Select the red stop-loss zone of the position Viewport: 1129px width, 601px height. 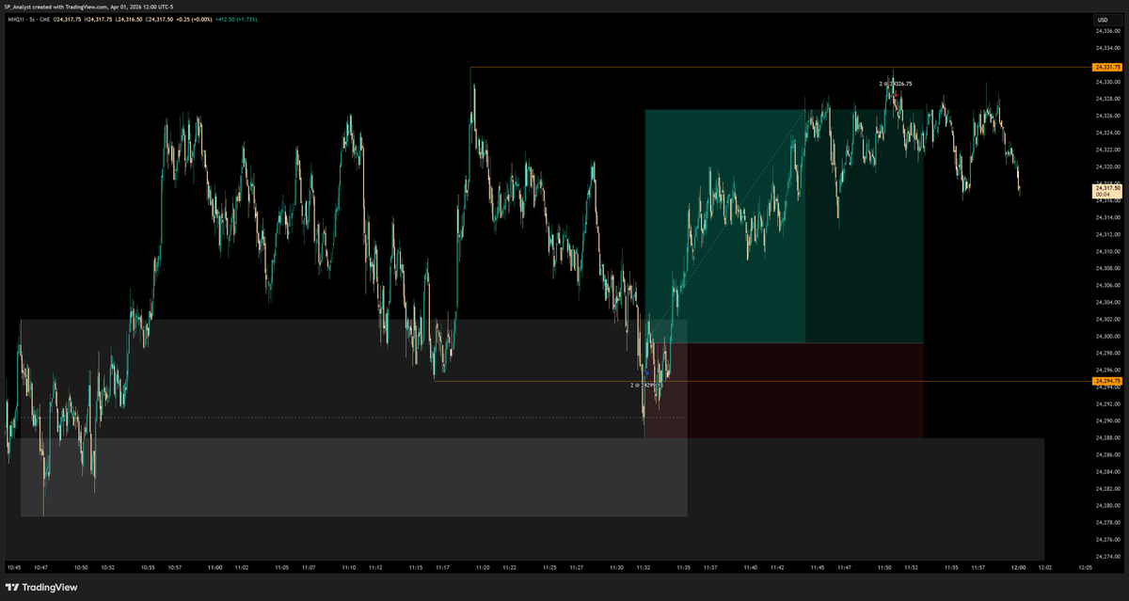pyautogui.click(x=784, y=389)
